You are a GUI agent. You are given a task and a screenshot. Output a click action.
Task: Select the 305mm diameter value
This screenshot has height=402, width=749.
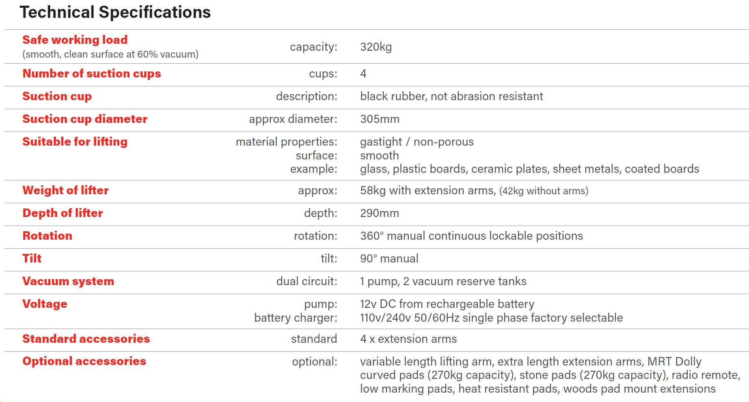[x=380, y=119]
